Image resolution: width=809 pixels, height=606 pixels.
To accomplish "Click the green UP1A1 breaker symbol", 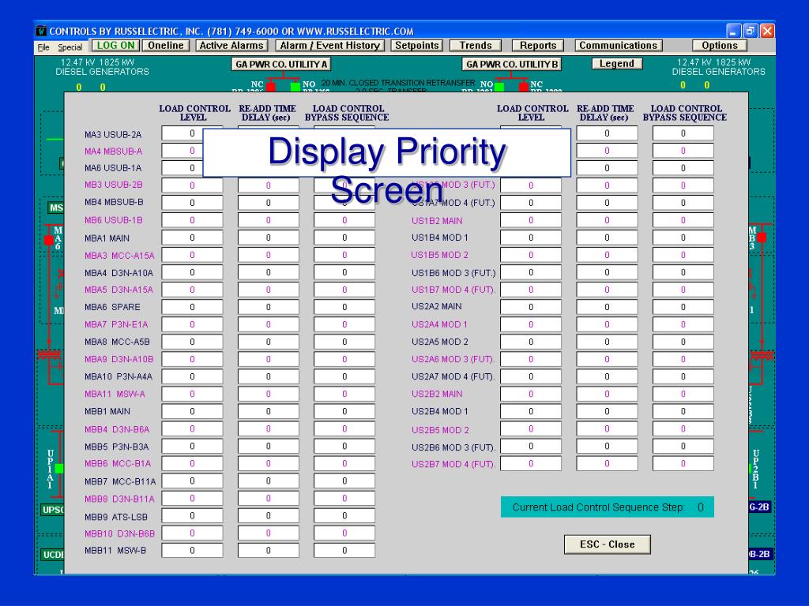I will tap(59, 469).
